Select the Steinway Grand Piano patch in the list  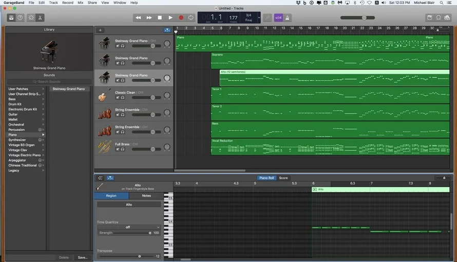pos(69,89)
